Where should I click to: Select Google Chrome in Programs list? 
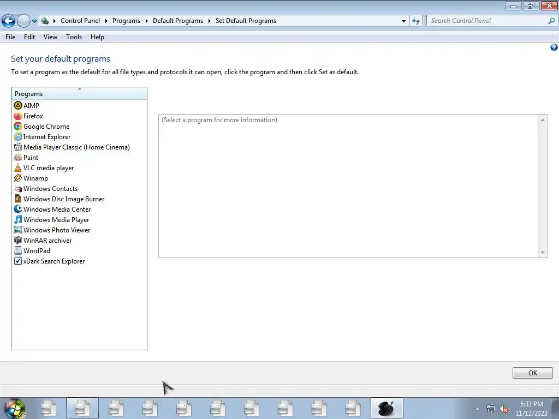[46, 127]
